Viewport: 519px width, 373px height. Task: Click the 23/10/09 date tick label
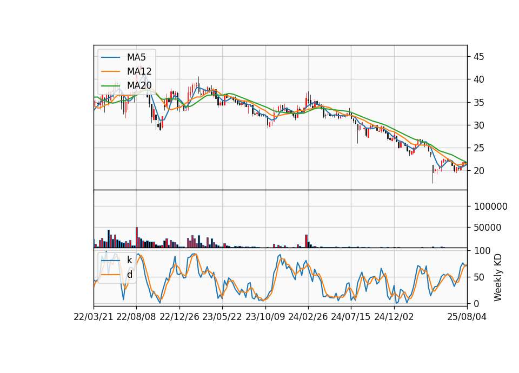[x=265, y=317]
